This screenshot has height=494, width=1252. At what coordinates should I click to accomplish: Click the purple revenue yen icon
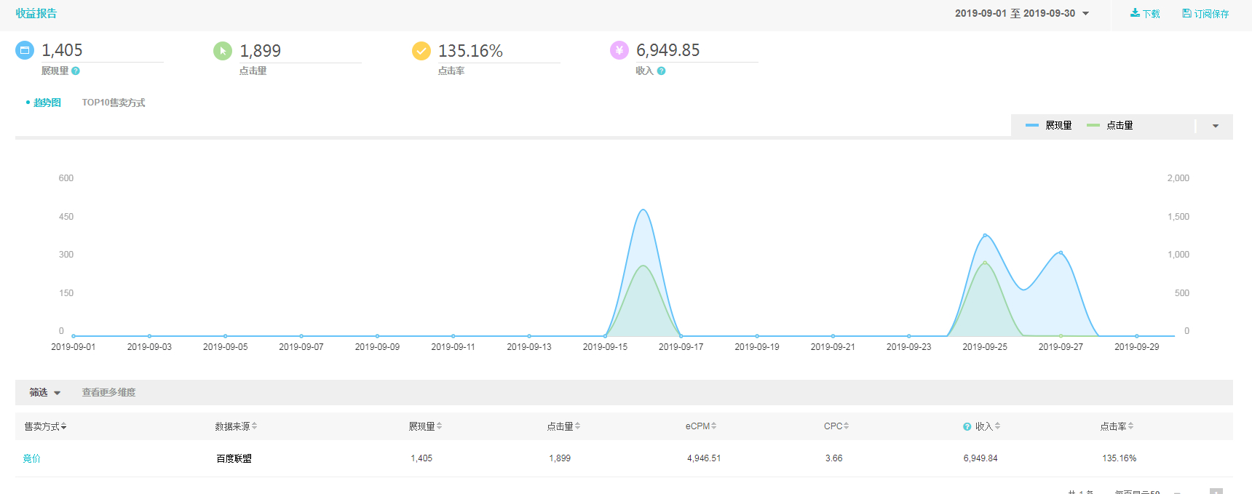tap(619, 50)
